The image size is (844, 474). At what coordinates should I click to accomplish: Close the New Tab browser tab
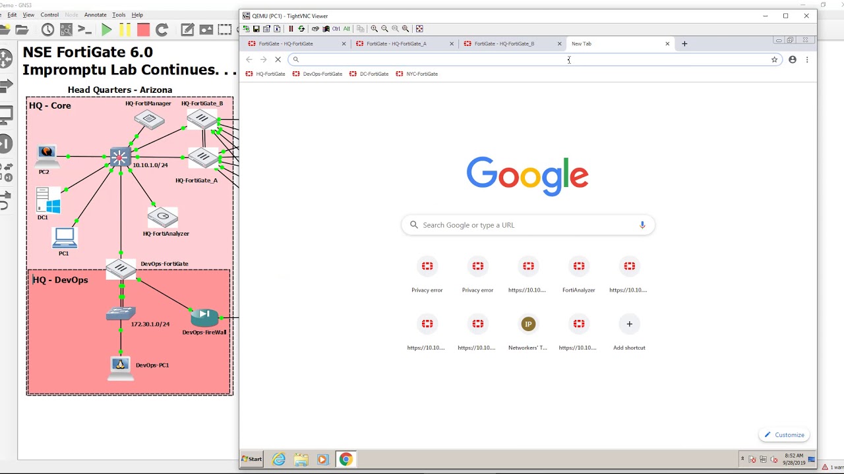click(x=667, y=43)
